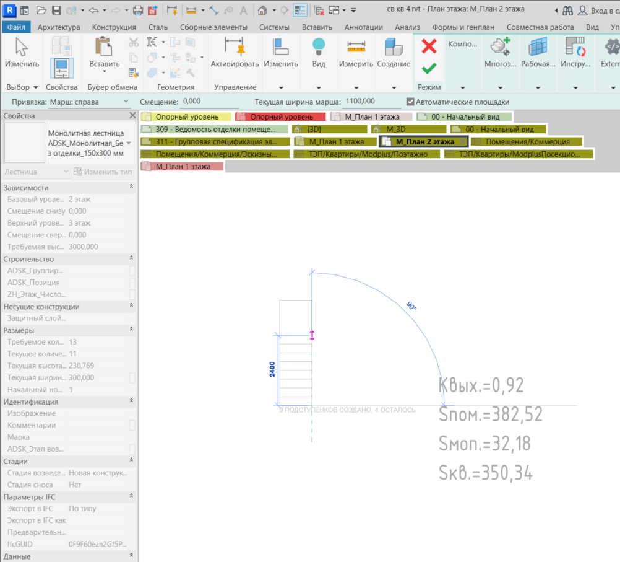
Task: Click the Смещение offset input field
Action: pyautogui.click(x=210, y=102)
